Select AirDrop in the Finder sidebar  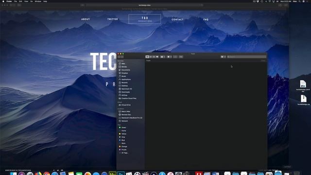[x=123, y=95]
